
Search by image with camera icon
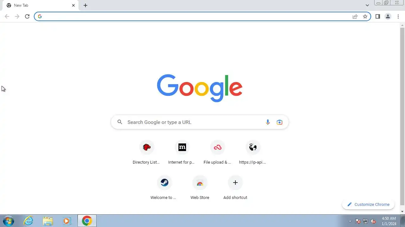279,122
